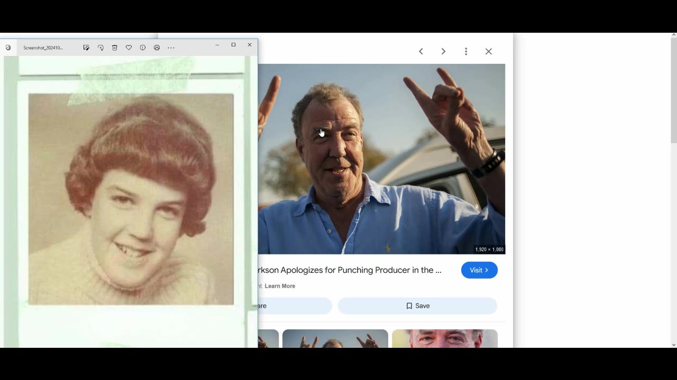Viewport: 677px width, 380px height.
Task: Rotate the photo in Photos window
Action: pos(100,47)
